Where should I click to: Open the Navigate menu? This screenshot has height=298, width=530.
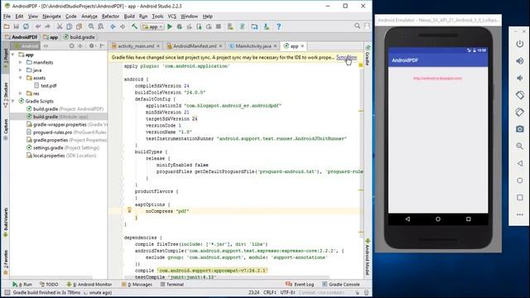(x=51, y=17)
